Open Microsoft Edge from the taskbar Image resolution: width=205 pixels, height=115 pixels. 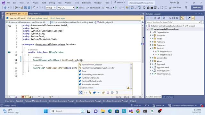click(110, 111)
